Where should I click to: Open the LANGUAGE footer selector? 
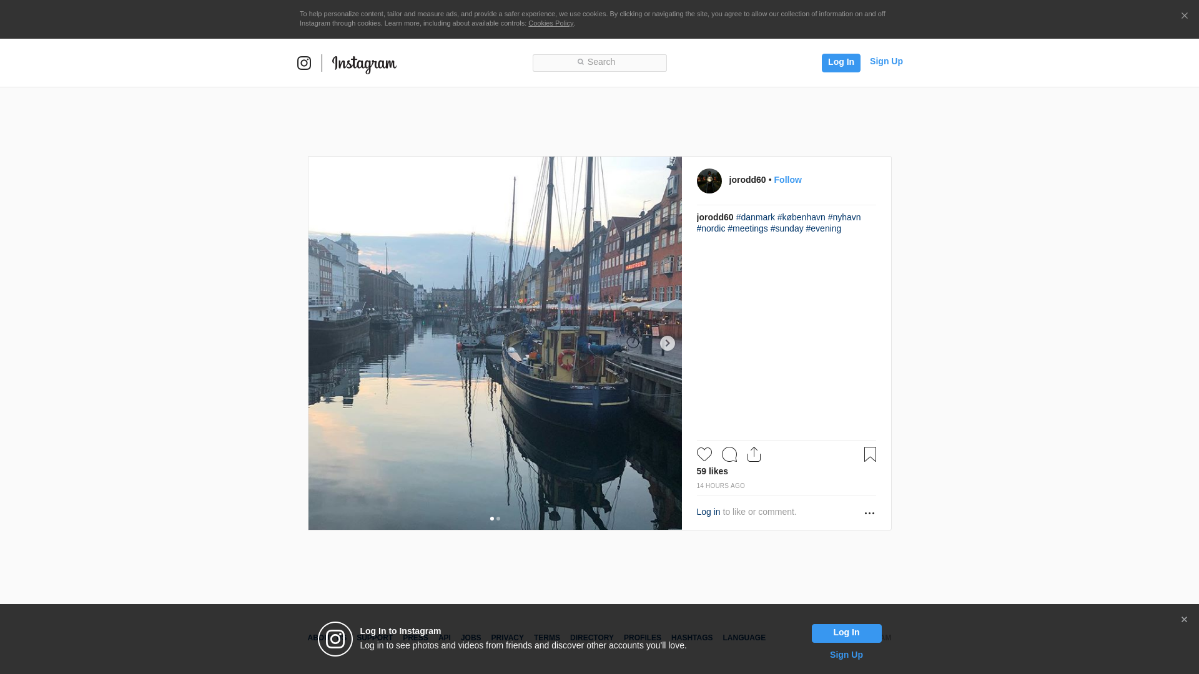744,638
